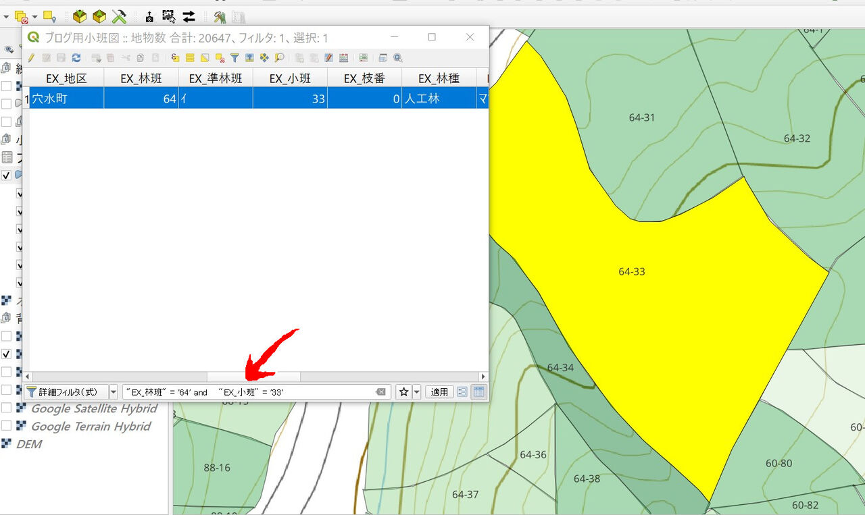Click the EX_林班 cell with value 64
Viewport: 865px width, 515px height.
pyautogui.click(x=141, y=99)
